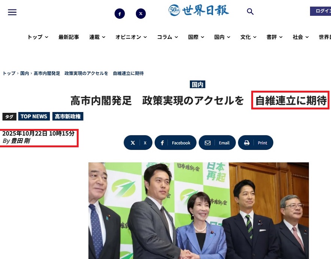Open 最新記事 in the navigation bar

(69, 37)
